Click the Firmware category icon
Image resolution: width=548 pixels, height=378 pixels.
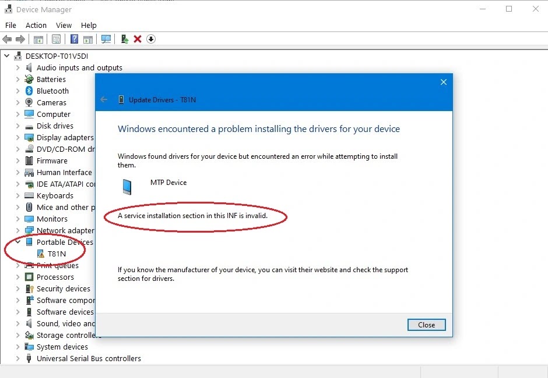29,161
